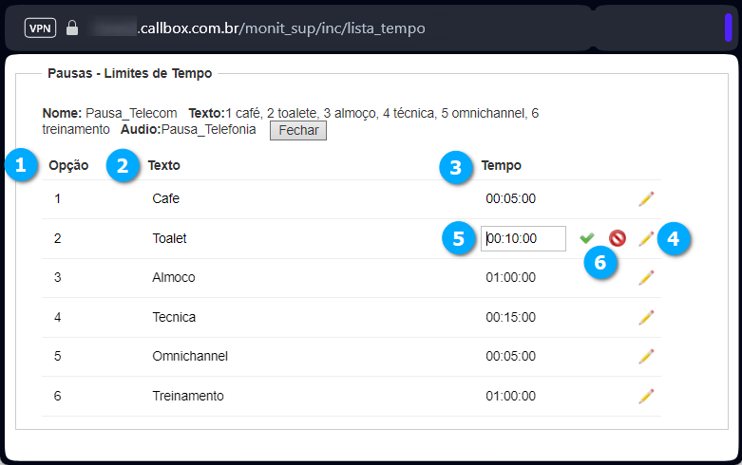Click the Texto column header
This screenshot has height=465, width=742.
tap(163, 165)
